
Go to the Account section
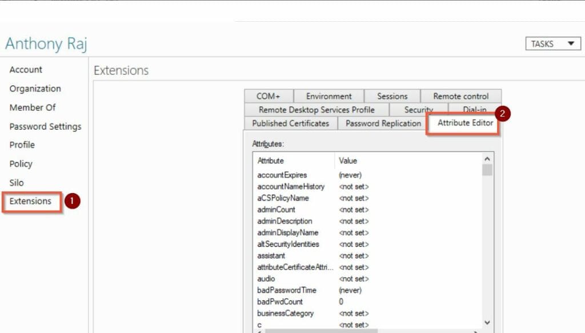(x=26, y=70)
